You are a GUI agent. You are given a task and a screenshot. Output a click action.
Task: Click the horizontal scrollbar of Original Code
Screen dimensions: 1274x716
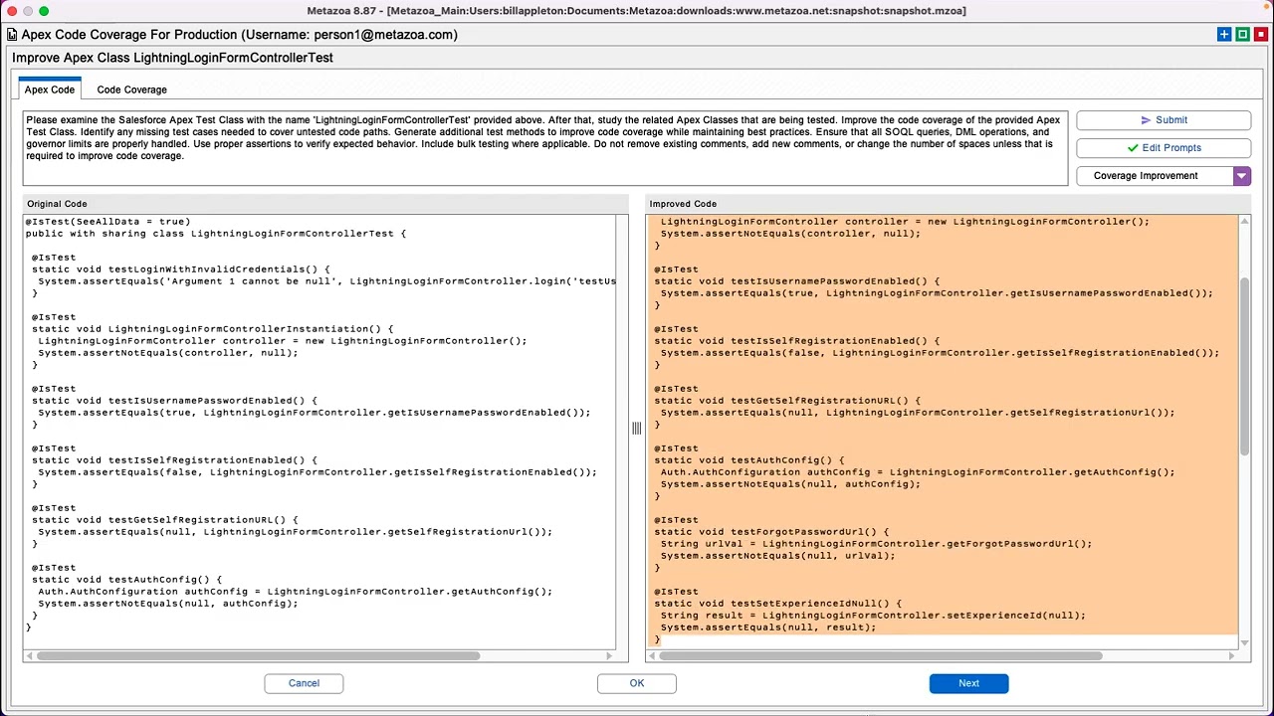tap(259, 655)
